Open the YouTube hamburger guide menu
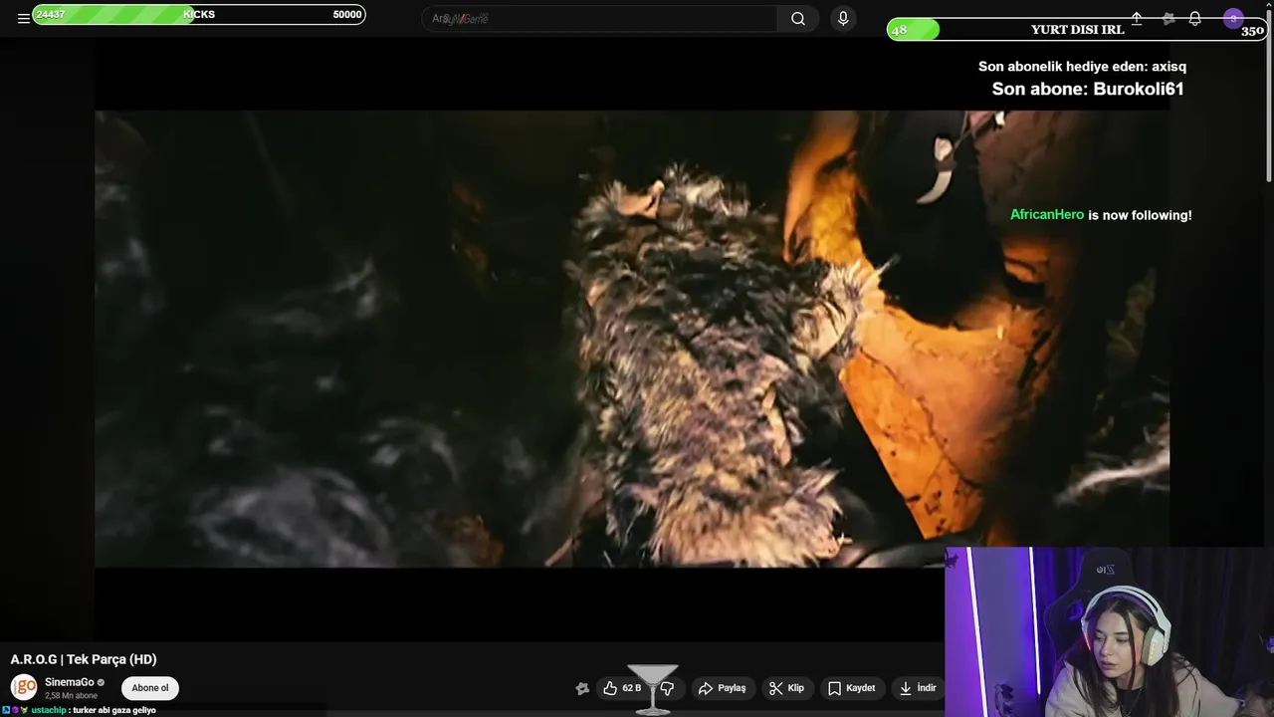 pos(23,18)
